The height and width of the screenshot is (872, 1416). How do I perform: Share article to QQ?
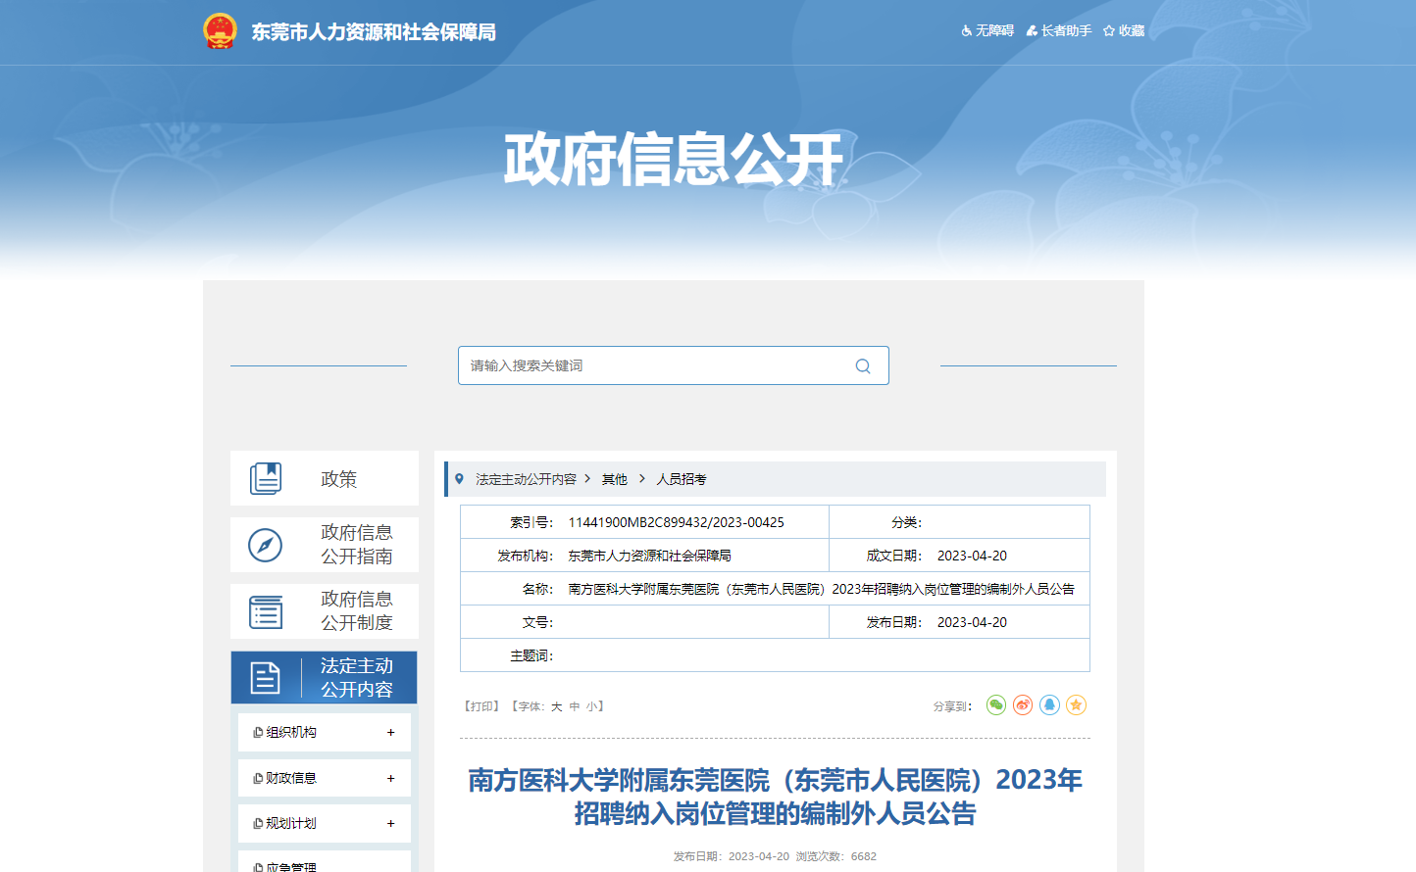click(x=1049, y=705)
